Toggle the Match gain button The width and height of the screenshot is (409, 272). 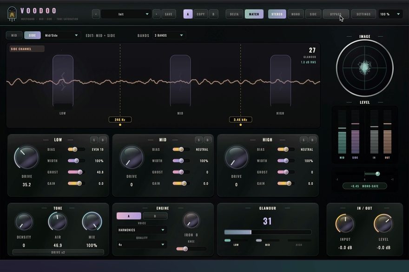(254, 14)
